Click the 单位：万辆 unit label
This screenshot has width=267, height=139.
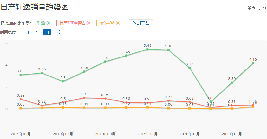tap(257, 8)
